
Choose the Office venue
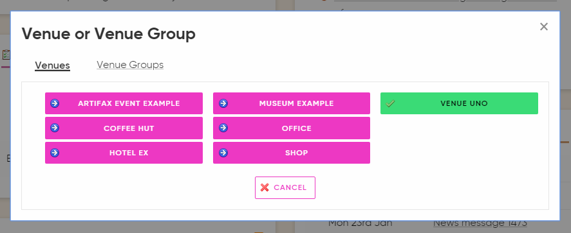coord(292,128)
